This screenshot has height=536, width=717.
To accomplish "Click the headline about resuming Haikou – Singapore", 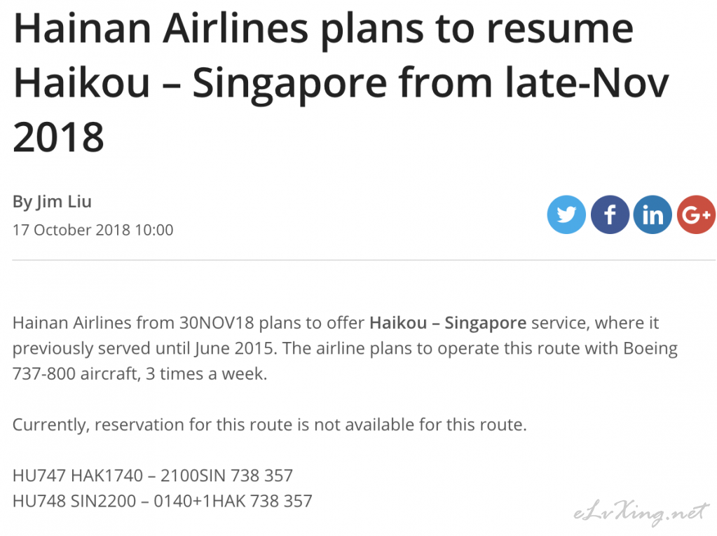I will [341, 83].
